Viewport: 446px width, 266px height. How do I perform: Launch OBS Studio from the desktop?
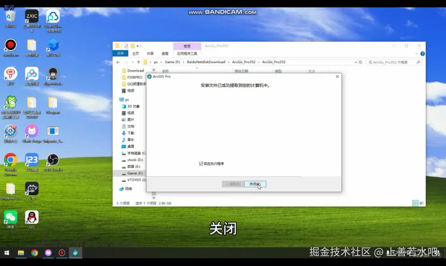coord(53,161)
